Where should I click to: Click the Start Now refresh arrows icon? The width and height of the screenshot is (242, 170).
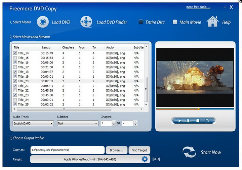point(189,152)
